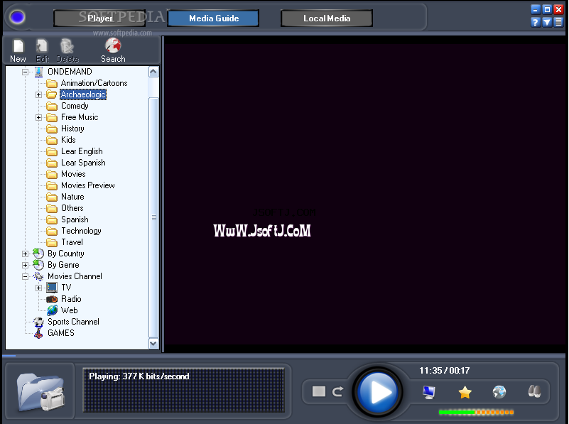Select the Kids folder
The image size is (569, 424).
click(x=68, y=140)
